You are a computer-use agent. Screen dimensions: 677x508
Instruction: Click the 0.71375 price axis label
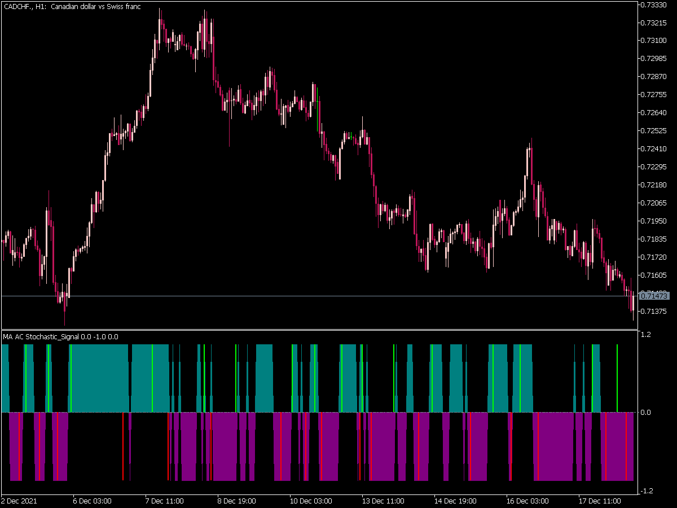point(653,311)
